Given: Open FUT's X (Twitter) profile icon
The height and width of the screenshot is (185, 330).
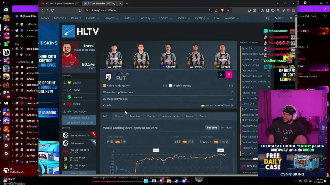Looking at the screenshot, I should (x=221, y=75).
